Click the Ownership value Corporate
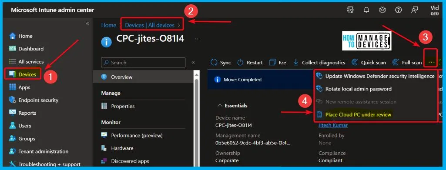This screenshot has height=170, width=446. (x=227, y=160)
